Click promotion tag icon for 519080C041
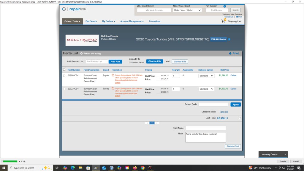304x171 pixels. 113,75
